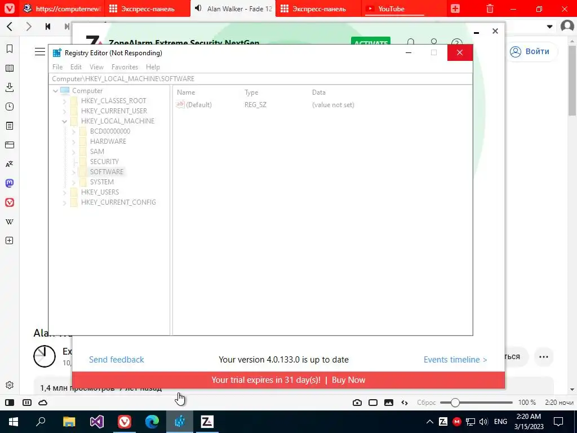Select the SECURITY key
The image size is (577, 433).
[104, 162]
